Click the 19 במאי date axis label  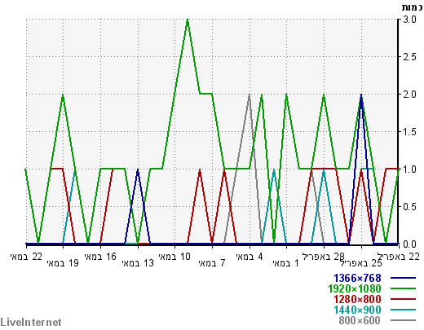click(x=63, y=263)
